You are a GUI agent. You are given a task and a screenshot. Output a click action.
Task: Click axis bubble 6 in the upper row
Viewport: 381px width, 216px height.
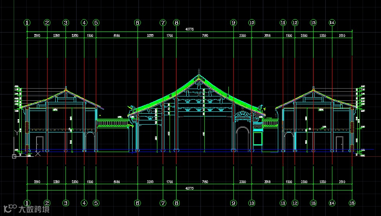click(138, 23)
